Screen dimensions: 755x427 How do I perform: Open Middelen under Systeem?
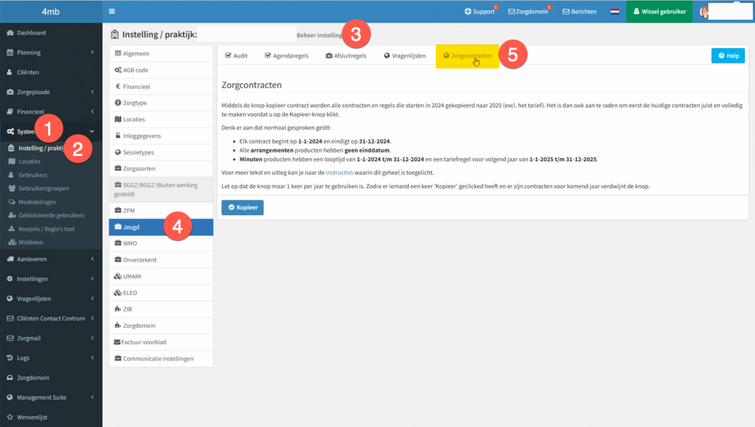31,243
